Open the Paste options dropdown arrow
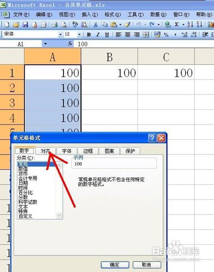Viewport: 214px width, 272px height. 120,24
